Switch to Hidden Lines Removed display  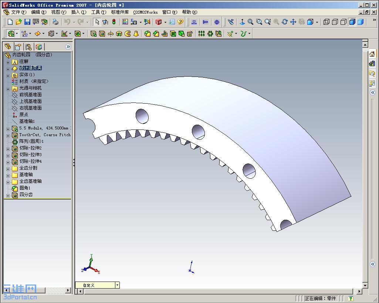tap(343, 22)
